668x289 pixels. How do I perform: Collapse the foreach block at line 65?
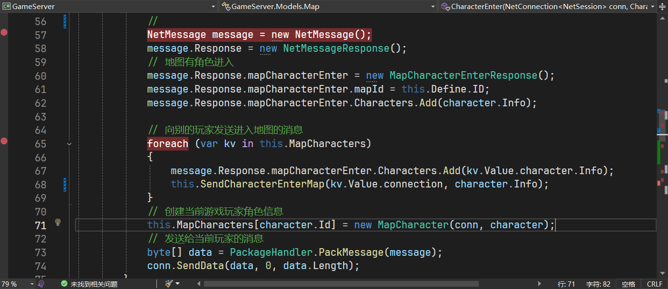click(x=69, y=143)
